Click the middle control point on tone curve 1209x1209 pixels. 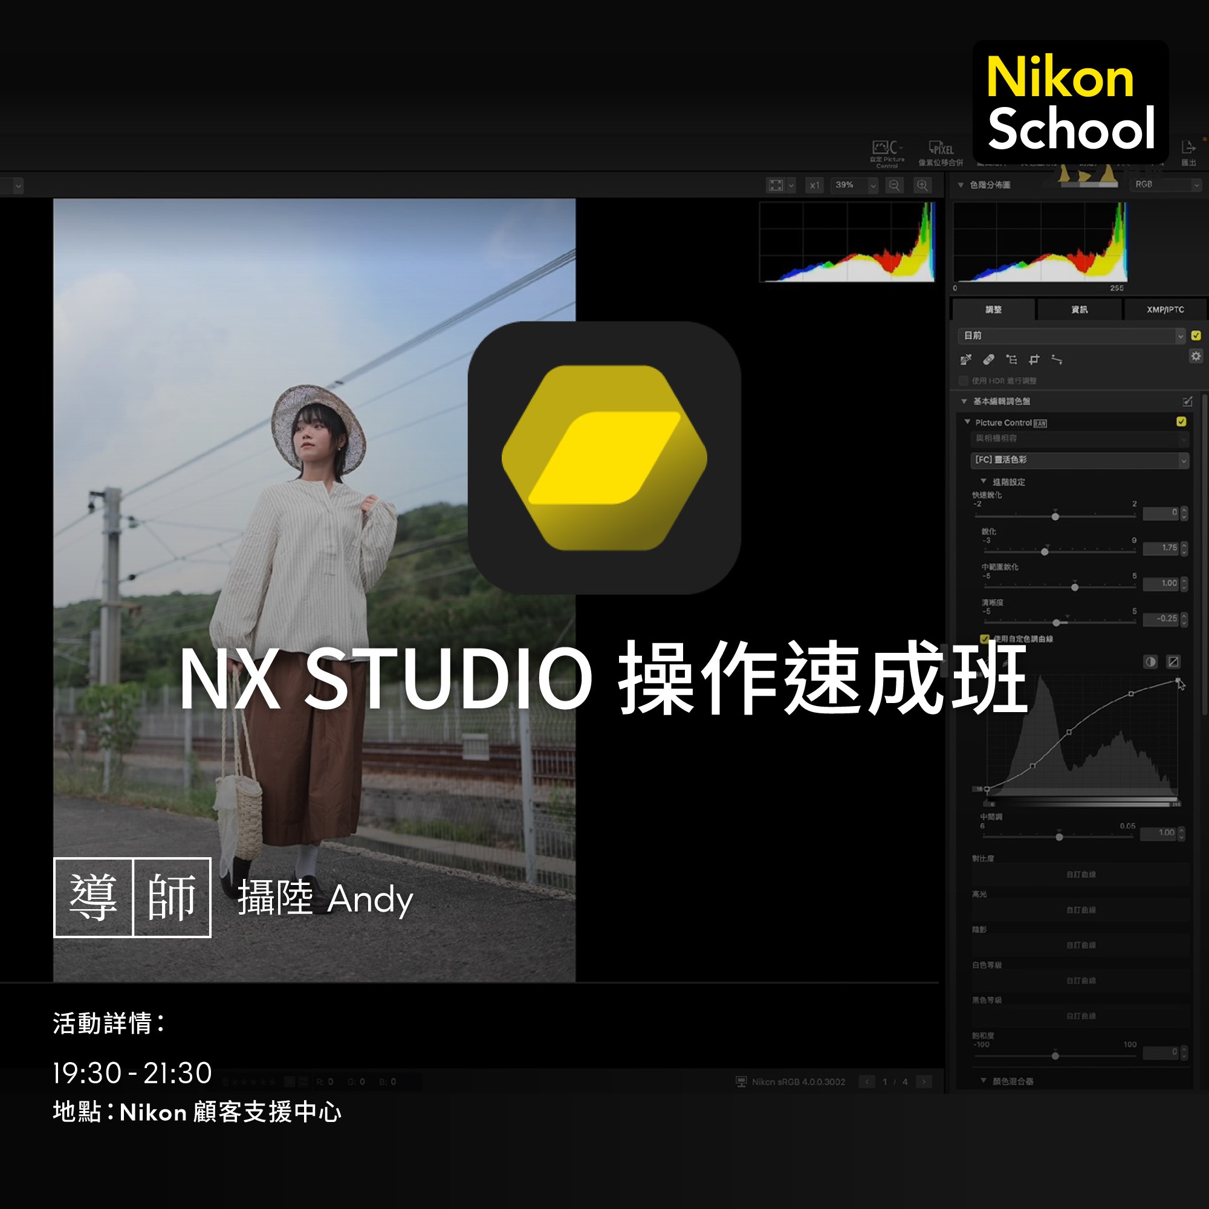1069,732
